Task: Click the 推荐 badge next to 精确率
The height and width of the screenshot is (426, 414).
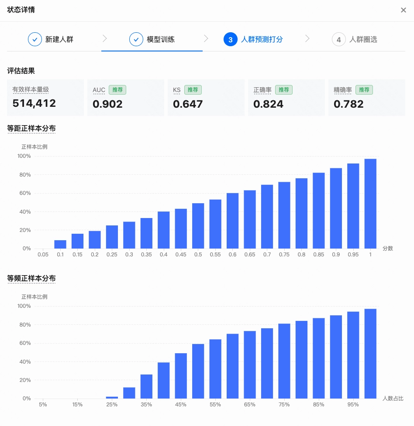Action: [365, 90]
